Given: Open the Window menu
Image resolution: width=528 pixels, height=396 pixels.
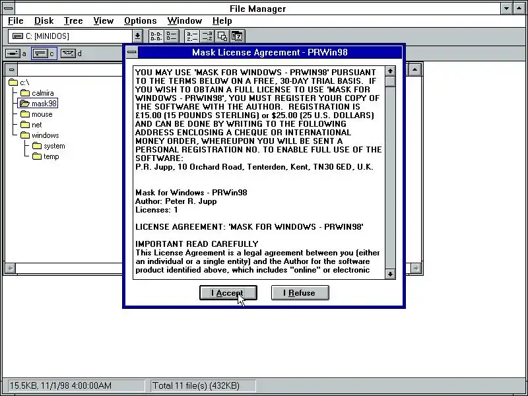Looking at the screenshot, I should 185,21.
